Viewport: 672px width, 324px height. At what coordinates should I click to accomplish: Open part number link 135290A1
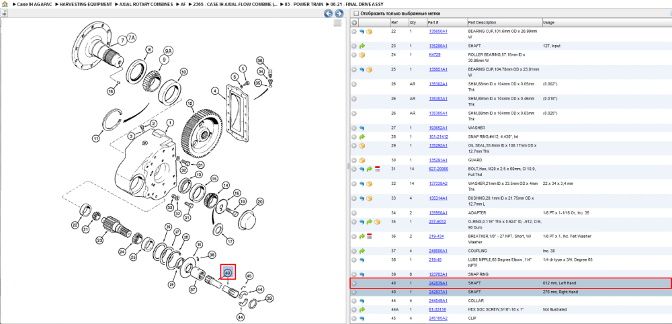click(x=438, y=46)
